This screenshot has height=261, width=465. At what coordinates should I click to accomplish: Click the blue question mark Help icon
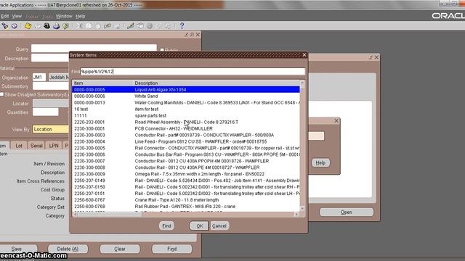182,26
